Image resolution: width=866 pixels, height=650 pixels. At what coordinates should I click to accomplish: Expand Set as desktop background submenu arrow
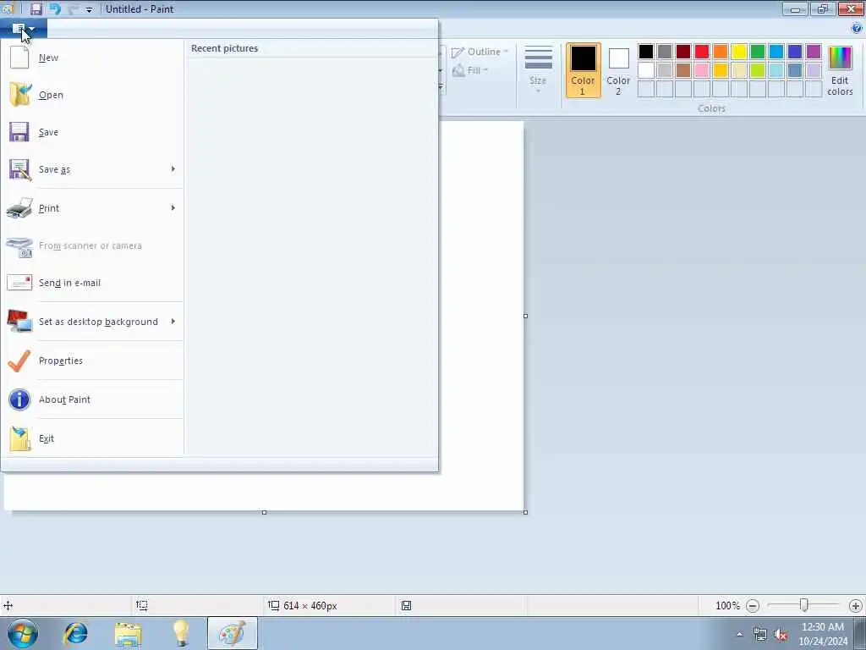173,321
